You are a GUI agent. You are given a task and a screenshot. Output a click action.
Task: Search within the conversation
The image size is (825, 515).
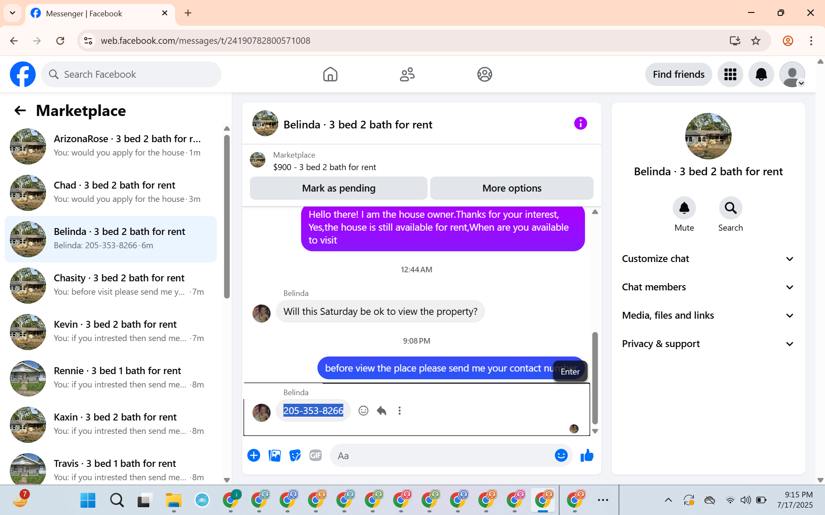click(730, 208)
